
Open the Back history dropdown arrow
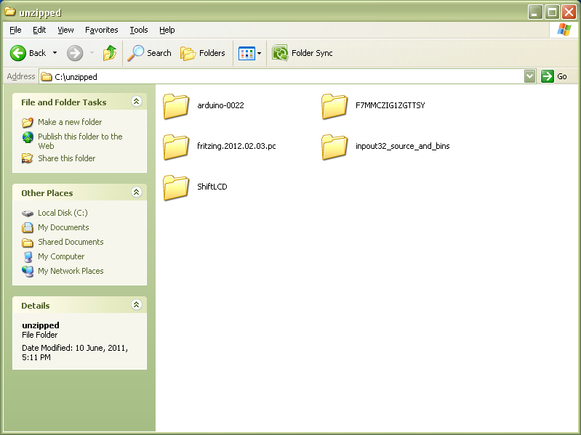click(x=55, y=53)
